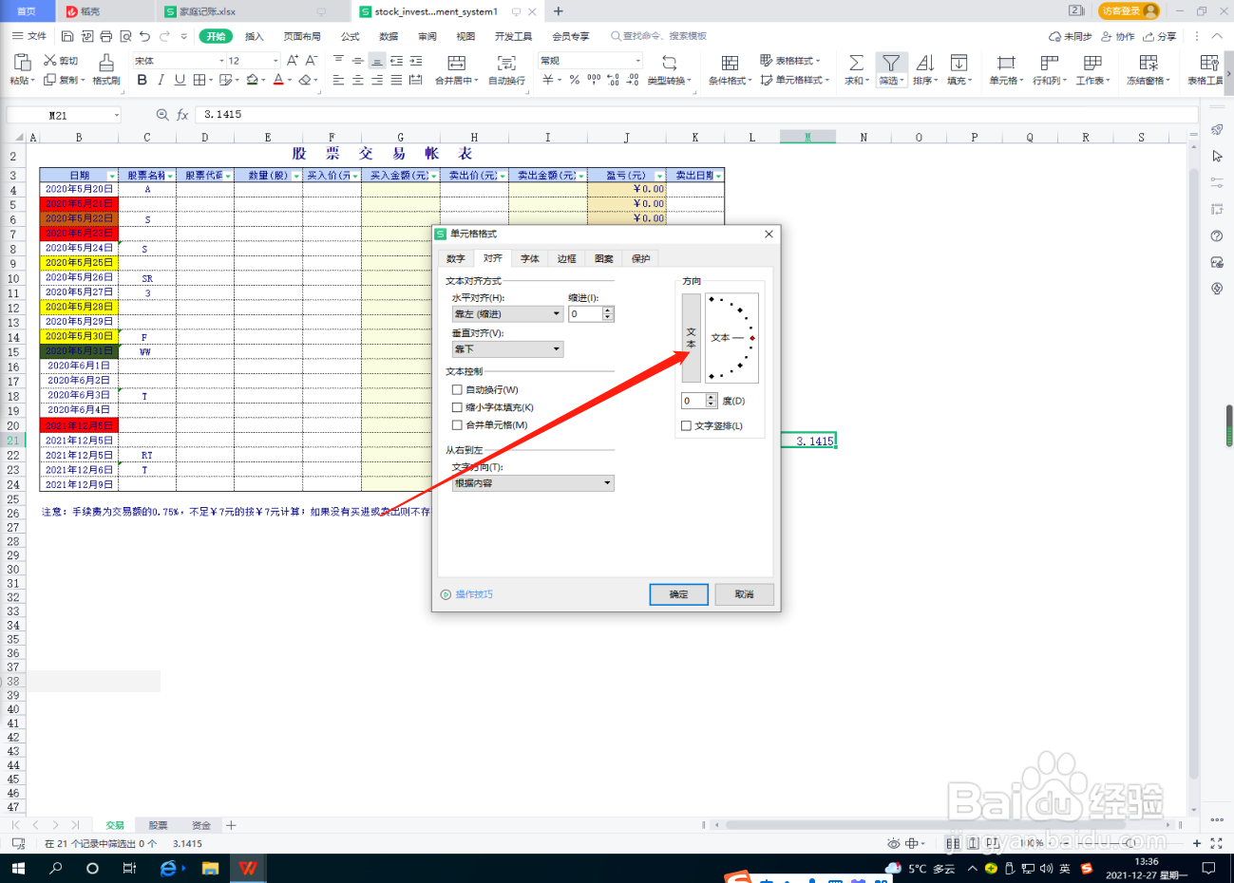Open the 水平对齐 dropdown showing 靠左 (缩进)

coord(508,314)
